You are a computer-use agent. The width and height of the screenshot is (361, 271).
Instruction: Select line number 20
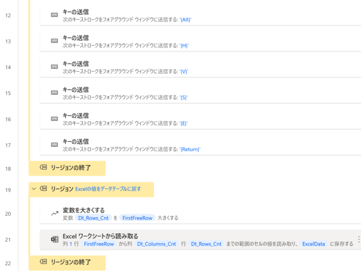click(8, 214)
